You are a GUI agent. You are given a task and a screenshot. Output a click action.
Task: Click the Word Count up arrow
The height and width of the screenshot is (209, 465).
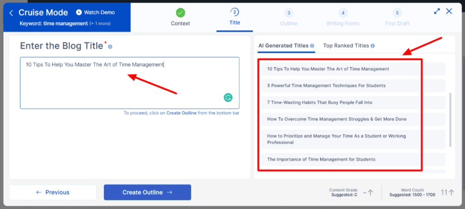451,192
